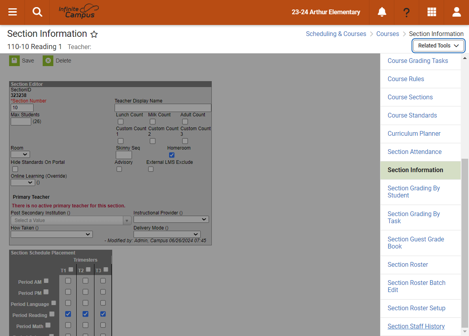The width and height of the screenshot is (469, 336).
Task: Select the highlighted Section Information item
Action: pyautogui.click(x=420, y=171)
